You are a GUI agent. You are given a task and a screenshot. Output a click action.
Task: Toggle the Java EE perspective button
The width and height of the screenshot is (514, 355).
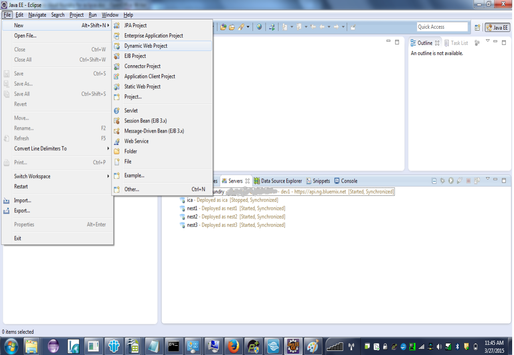(496, 27)
